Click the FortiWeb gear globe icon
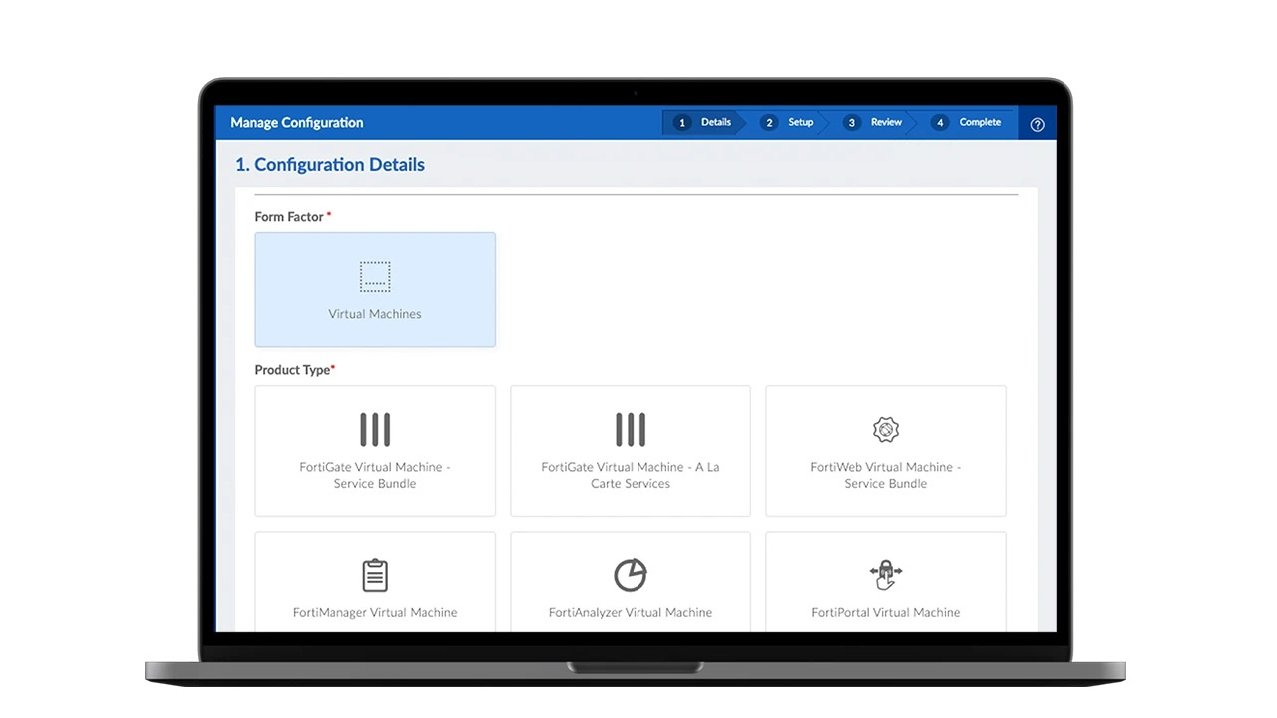Screen dimensions: 1277x718 [x=886, y=430]
